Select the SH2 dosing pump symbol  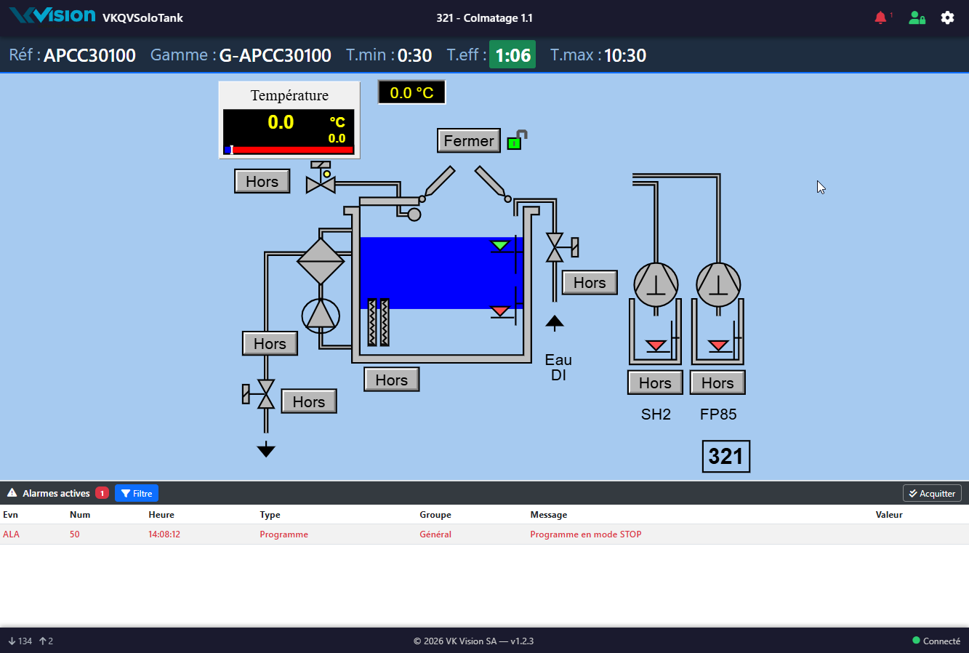click(x=656, y=284)
